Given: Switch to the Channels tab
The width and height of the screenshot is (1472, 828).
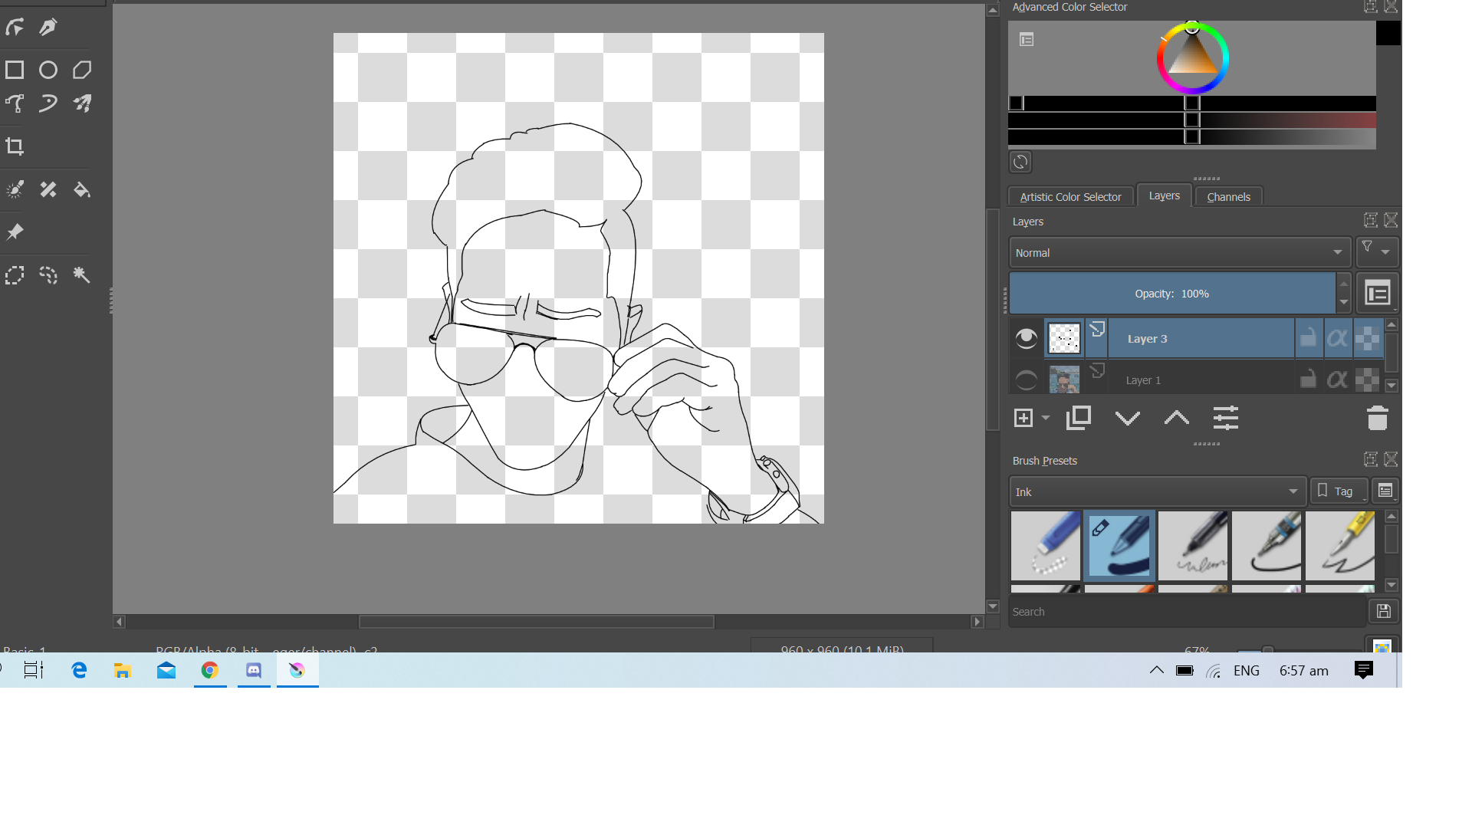Looking at the screenshot, I should tap(1227, 196).
